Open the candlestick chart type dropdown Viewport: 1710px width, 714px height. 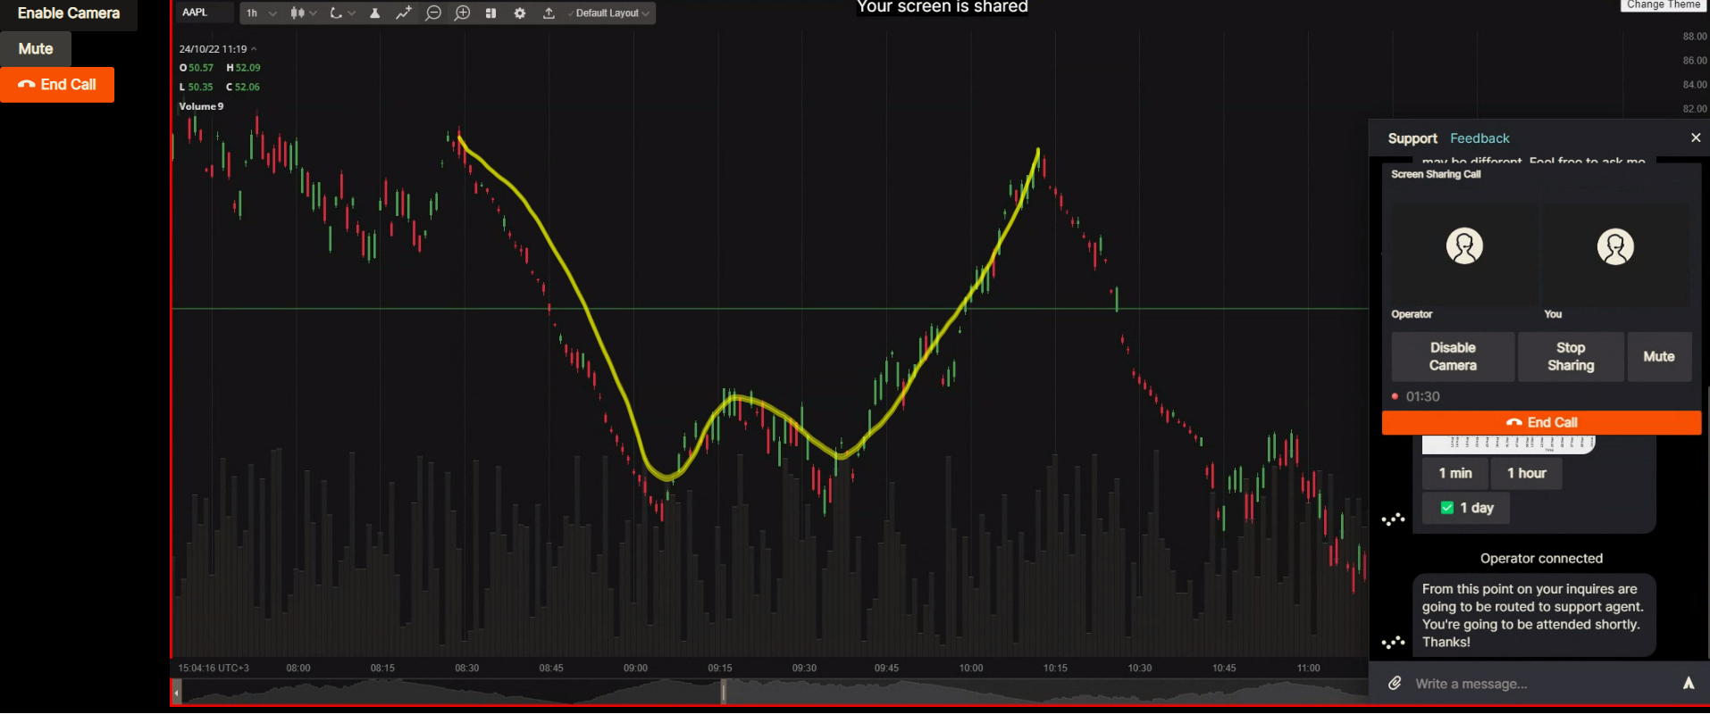click(x=303, y=13)
